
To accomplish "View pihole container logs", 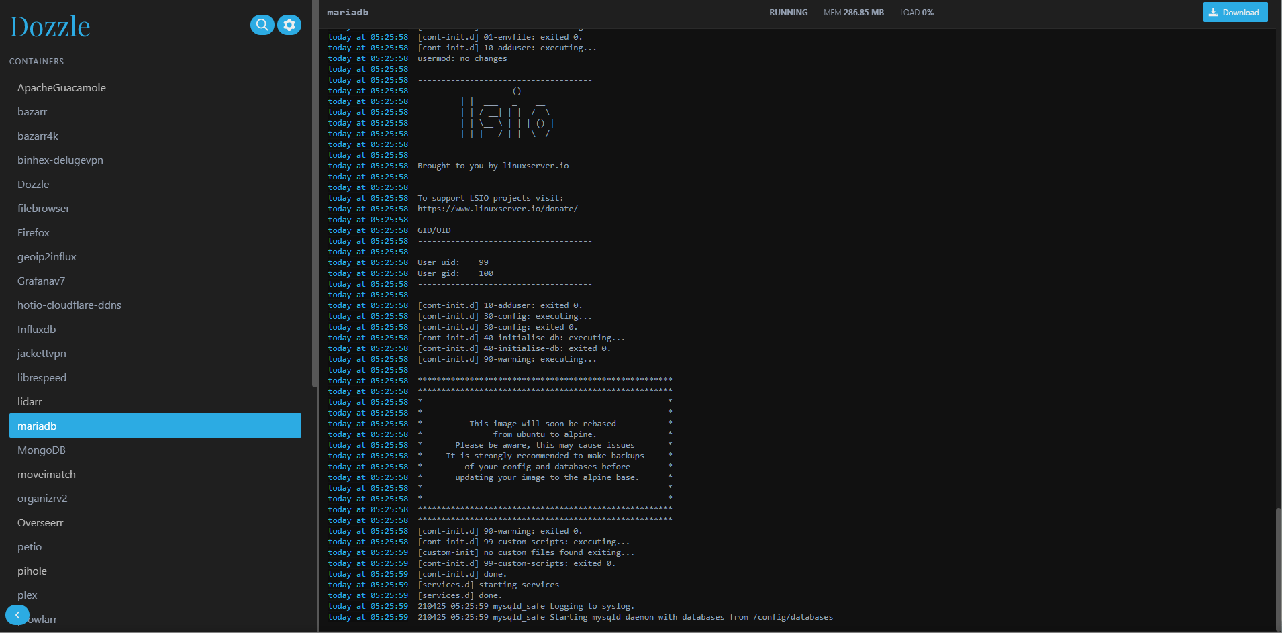I will [x=32, y=571].
